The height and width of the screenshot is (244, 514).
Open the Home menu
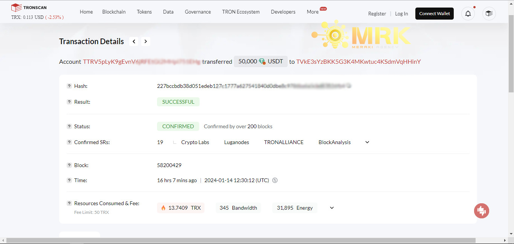[86, 12]
